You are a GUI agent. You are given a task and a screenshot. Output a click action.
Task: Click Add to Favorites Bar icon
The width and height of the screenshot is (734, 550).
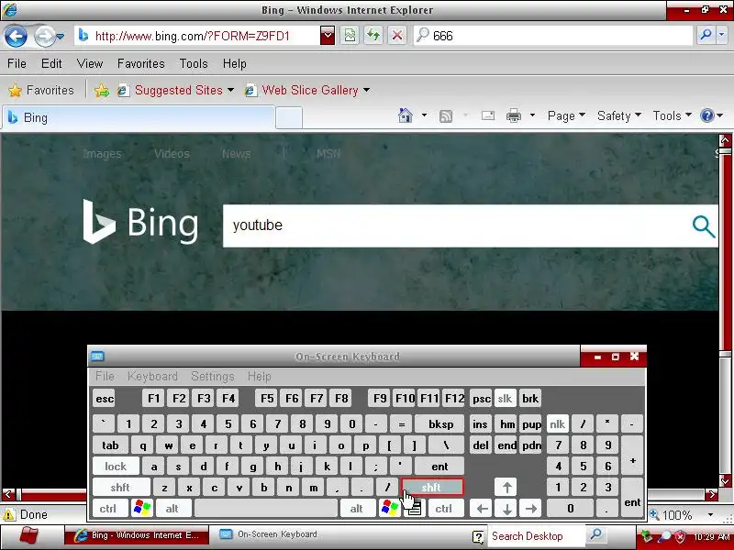(x=102, y=90)
